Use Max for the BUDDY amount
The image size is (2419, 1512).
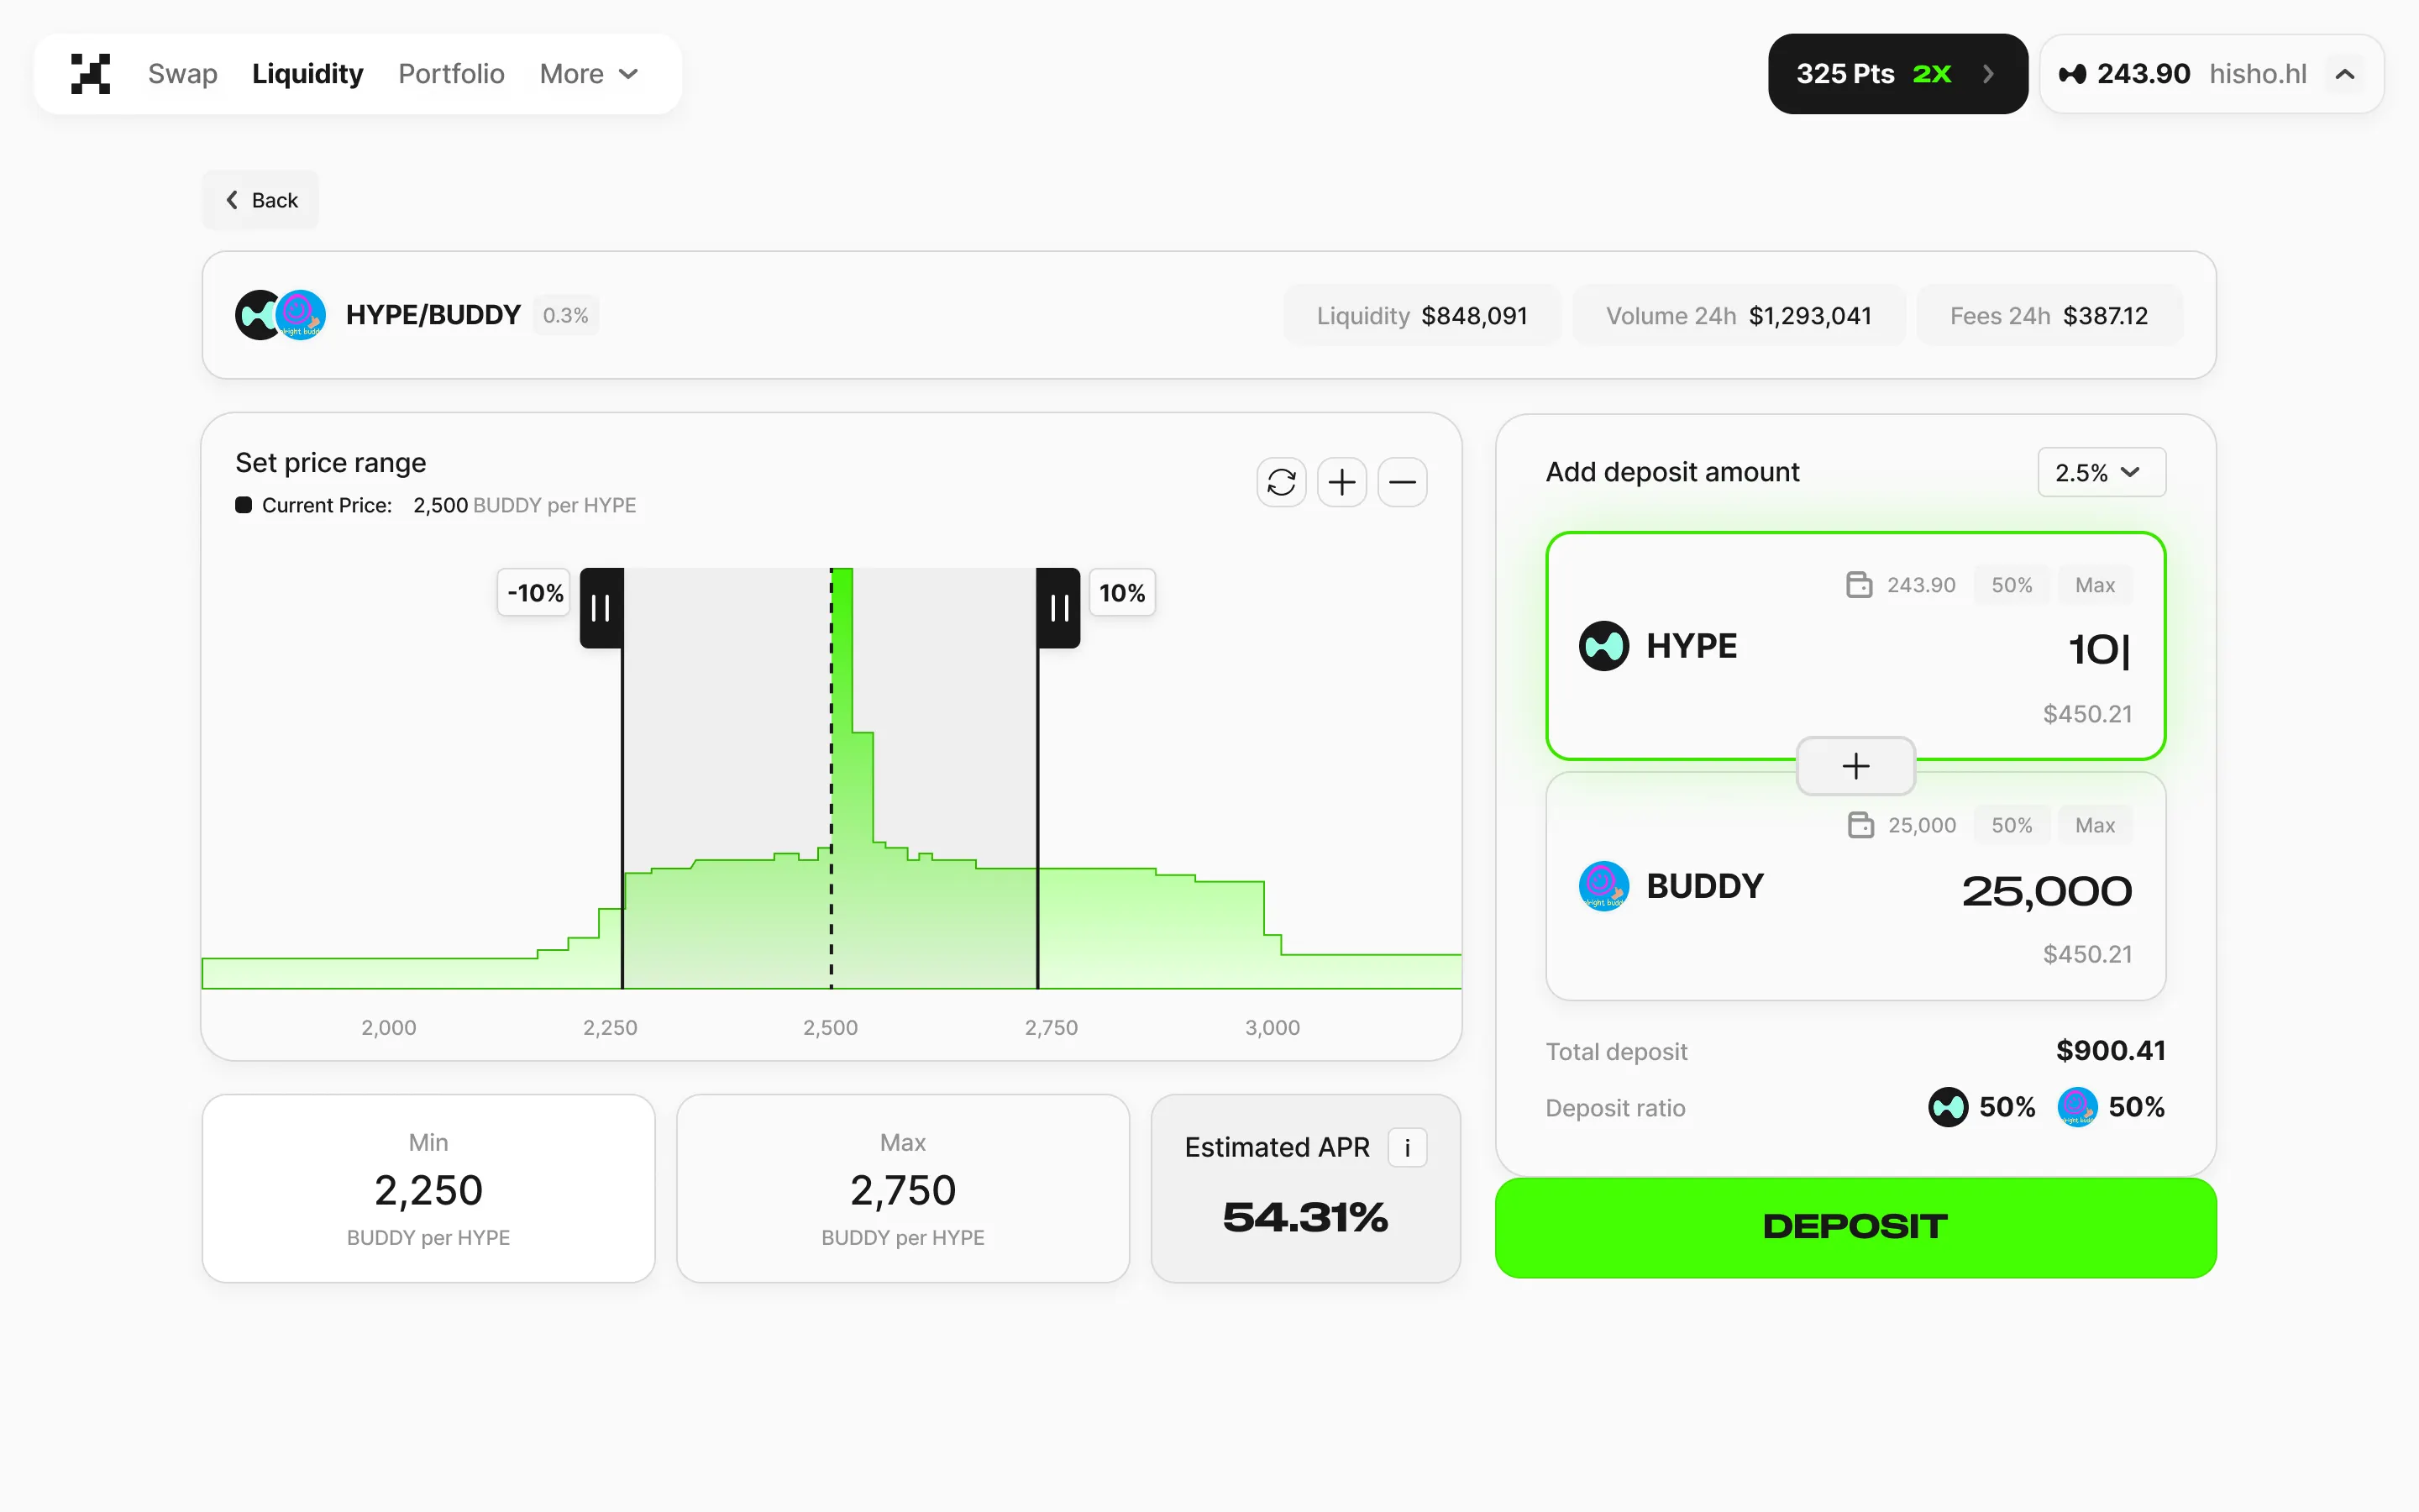2094,825
